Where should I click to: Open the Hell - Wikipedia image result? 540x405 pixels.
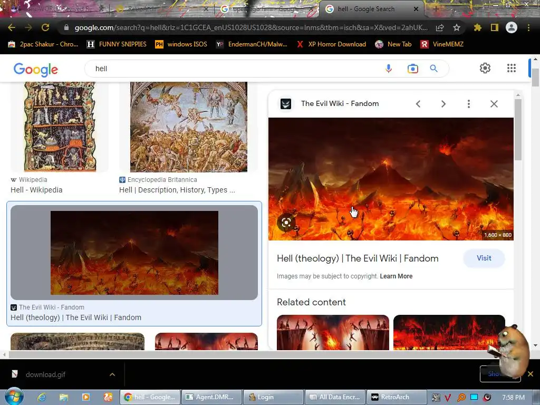[x=60, y=127]
